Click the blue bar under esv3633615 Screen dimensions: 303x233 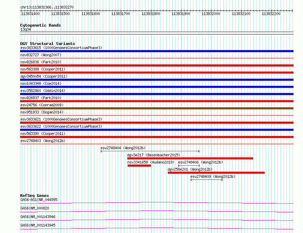click(157, 51)
